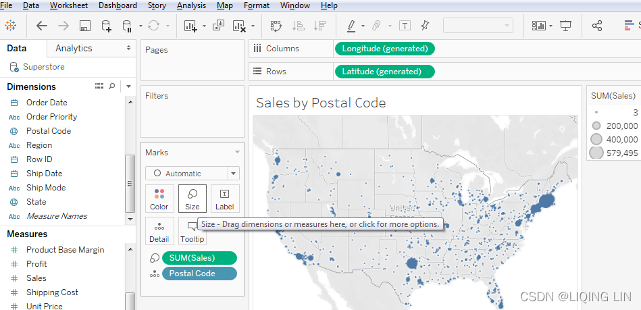Select the Shipping Cost measure field
641x310 pixels.
point(52,292)
